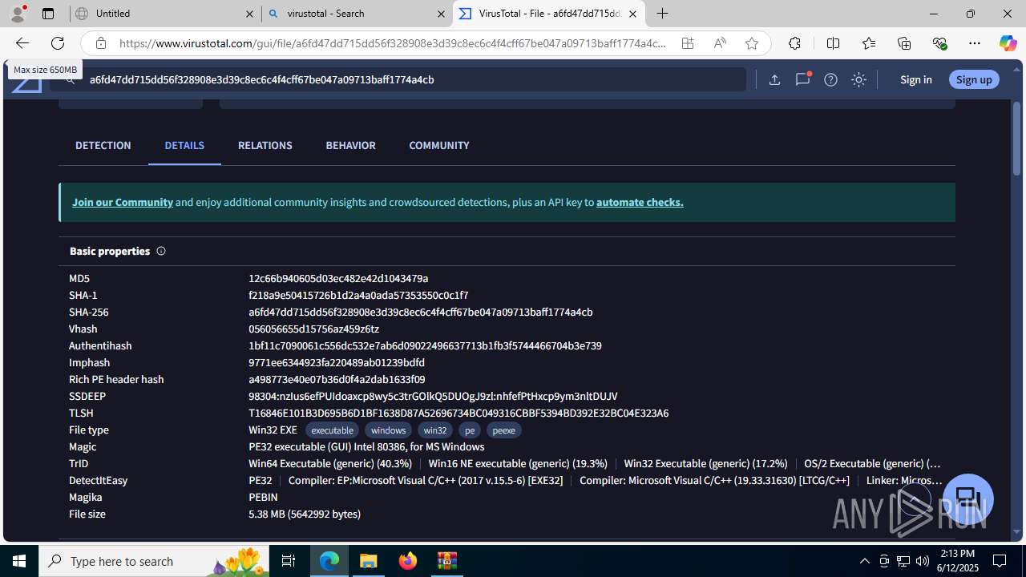The image size is (1026, 577).
Task: Open the Favorites list icon
Action: pyautogui.click(x=869, y=43)
